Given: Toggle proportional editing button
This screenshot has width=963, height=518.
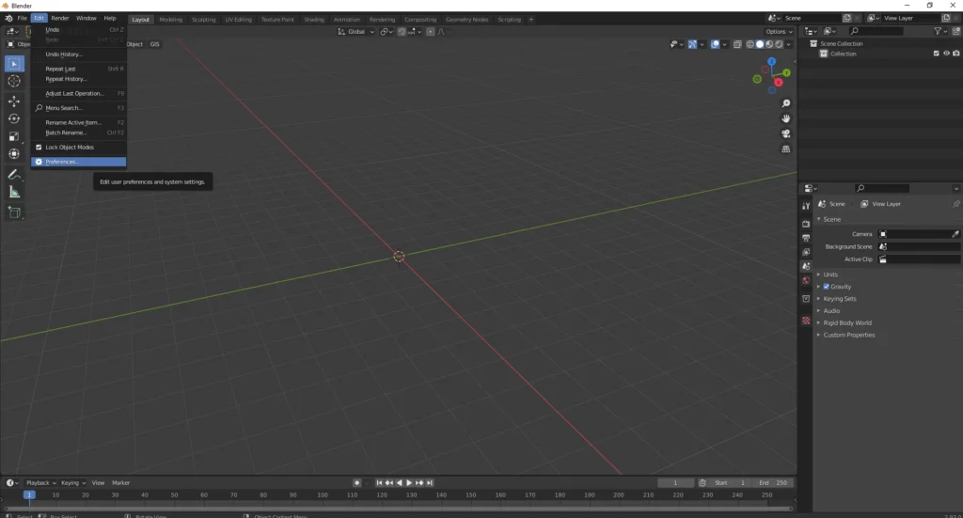Looking at the screenshot, I should click(430, 32).
